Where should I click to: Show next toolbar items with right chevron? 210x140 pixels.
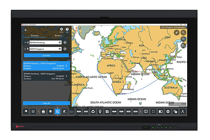click(140, 111)
